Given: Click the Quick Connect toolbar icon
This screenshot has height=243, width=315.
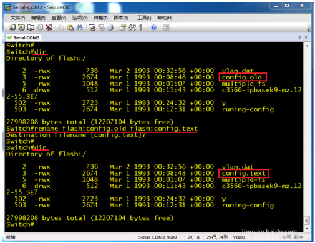Looking at the screenshot, I should (21, 27).
